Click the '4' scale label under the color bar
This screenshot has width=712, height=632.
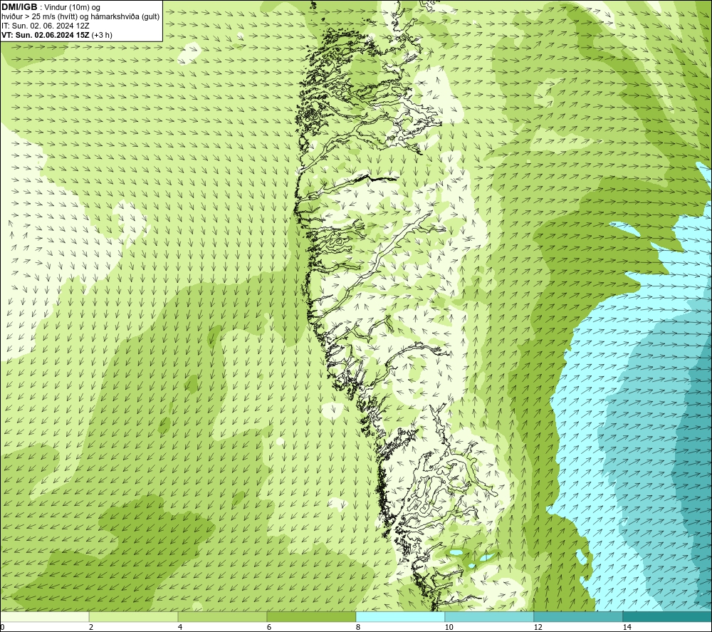coord(180,627)
